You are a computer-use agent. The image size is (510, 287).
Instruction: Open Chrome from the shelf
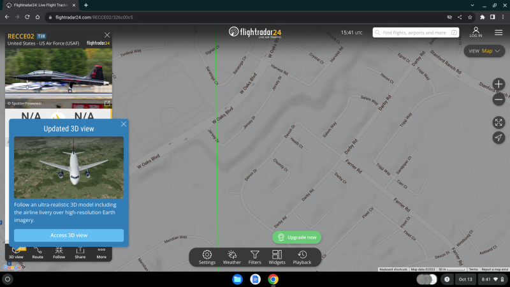click(273, 279)
